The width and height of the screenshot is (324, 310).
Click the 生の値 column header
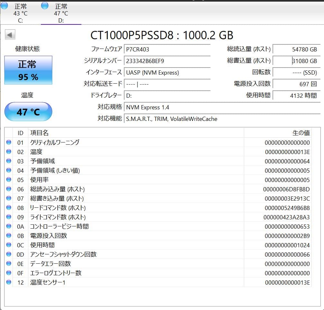coord(278,133)
